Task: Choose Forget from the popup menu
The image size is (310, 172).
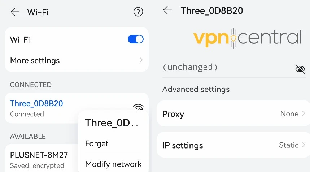Action: (x=97, y=143)
